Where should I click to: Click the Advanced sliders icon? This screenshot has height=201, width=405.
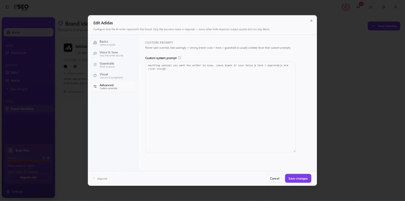(95, 86)
